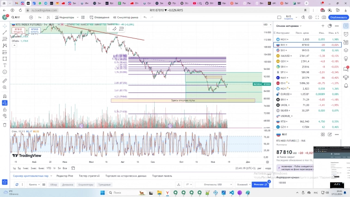
Task: Switch to the Редактор Pine tab
Action: (65, 176)
